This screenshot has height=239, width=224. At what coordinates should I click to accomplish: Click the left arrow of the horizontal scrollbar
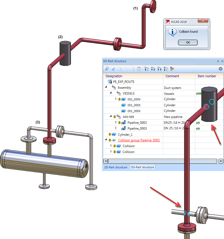[x=105, y=161]
